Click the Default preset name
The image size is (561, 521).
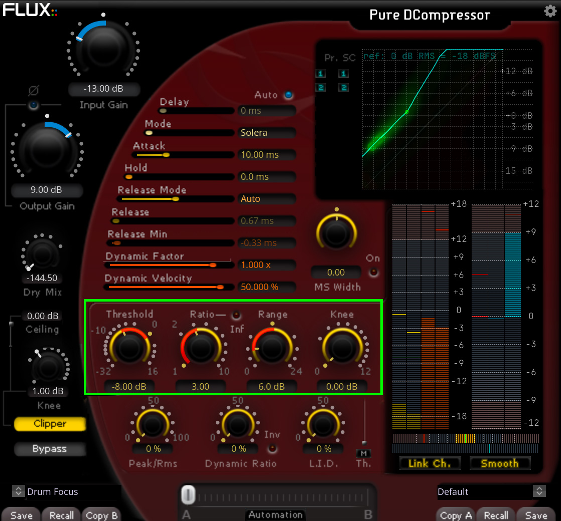click(x=453, y=492)
